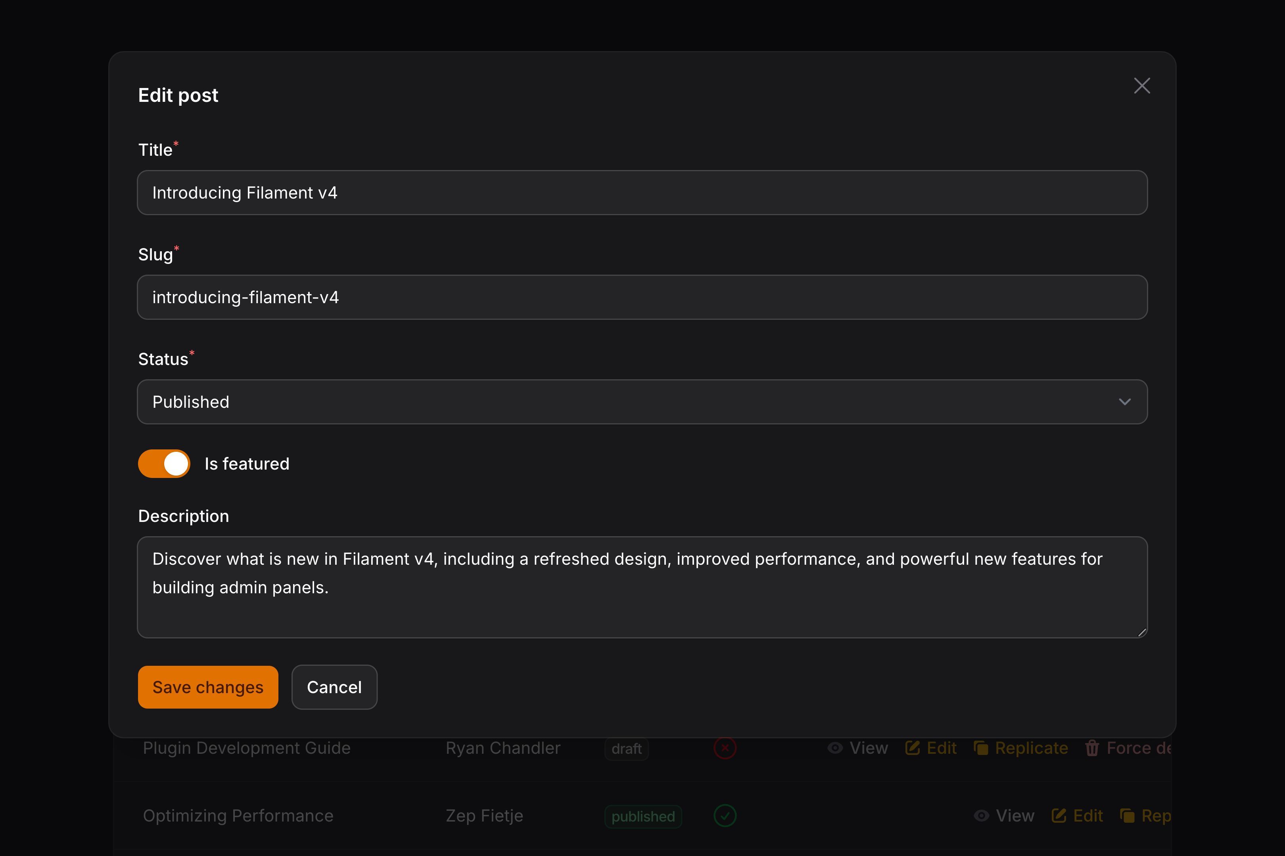The height and width of the screenshot is (856, 1285).
Task: Click the Zep Fietje author cell
Action: (x=485, y=816)
